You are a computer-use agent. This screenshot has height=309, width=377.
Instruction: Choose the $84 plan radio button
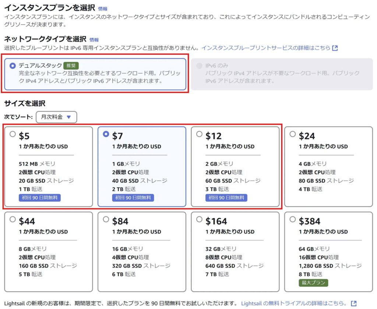coord(106,219)
